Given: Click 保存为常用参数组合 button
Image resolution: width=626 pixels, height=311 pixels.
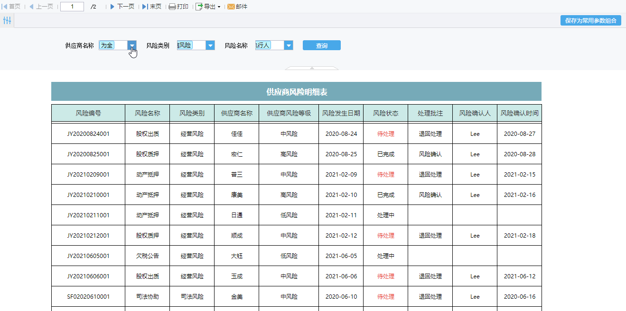Looking at the screenshot, I should click(590, 20).
